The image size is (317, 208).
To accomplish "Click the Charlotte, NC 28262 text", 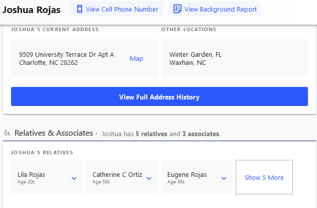I will 48,63.
